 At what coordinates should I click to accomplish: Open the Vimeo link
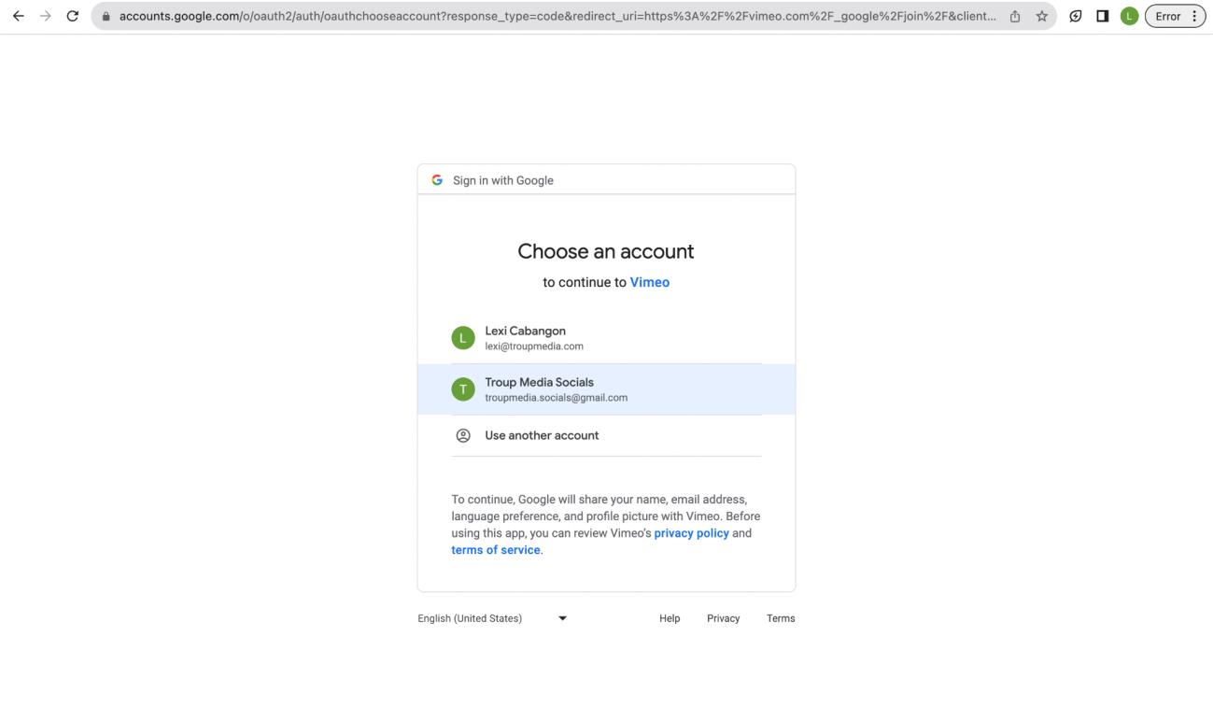tap(649, 282)
